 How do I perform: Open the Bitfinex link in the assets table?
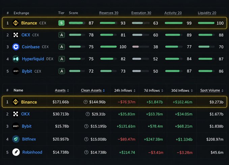click(29, 139)
